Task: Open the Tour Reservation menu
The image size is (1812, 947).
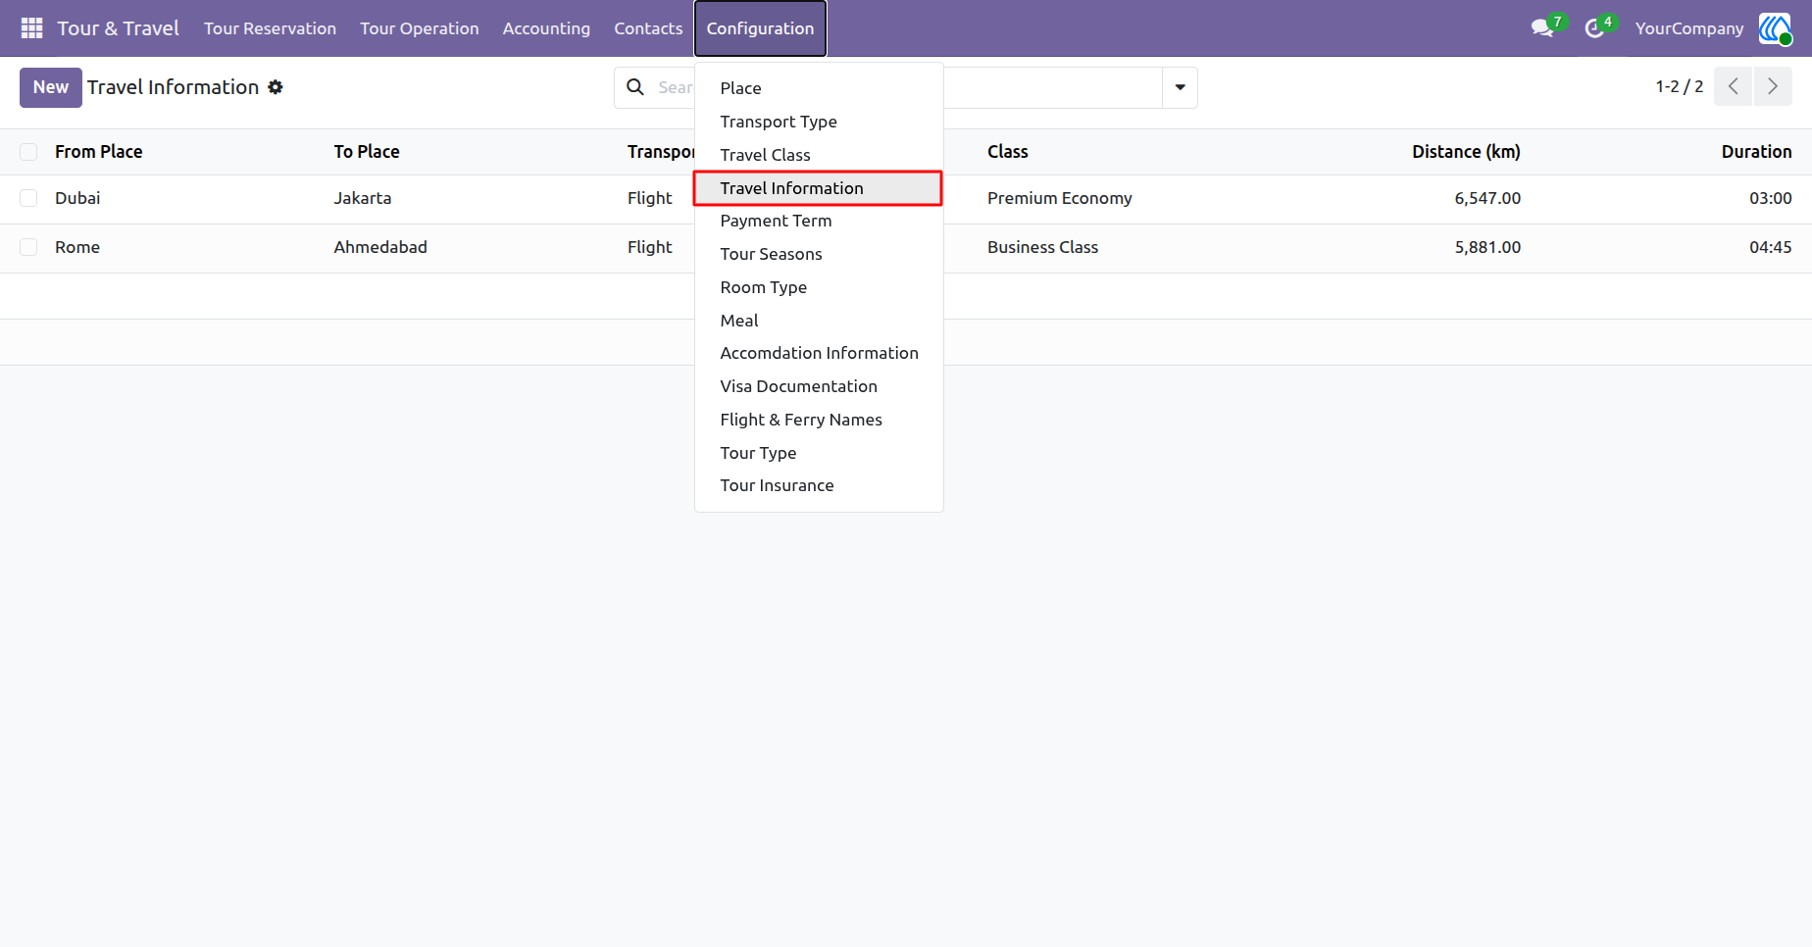Action: tap(270, 28)
